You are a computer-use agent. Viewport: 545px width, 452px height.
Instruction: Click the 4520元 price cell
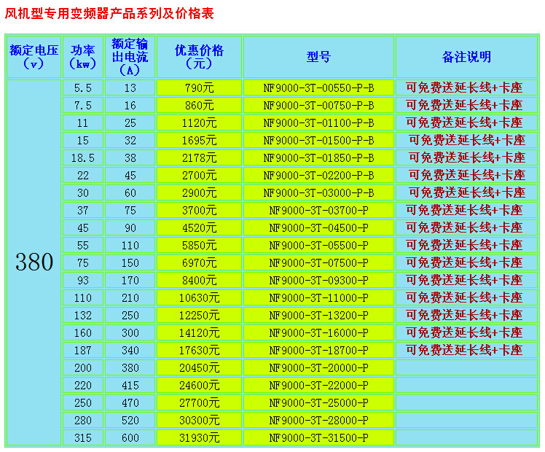pyautogui.click(x=199, y=227)
